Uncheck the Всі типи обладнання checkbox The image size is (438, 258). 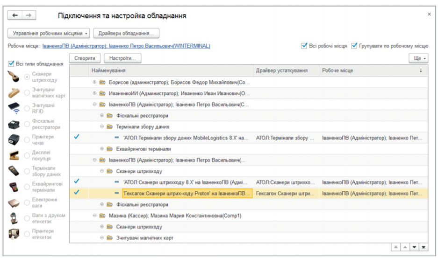pos(11,64)
